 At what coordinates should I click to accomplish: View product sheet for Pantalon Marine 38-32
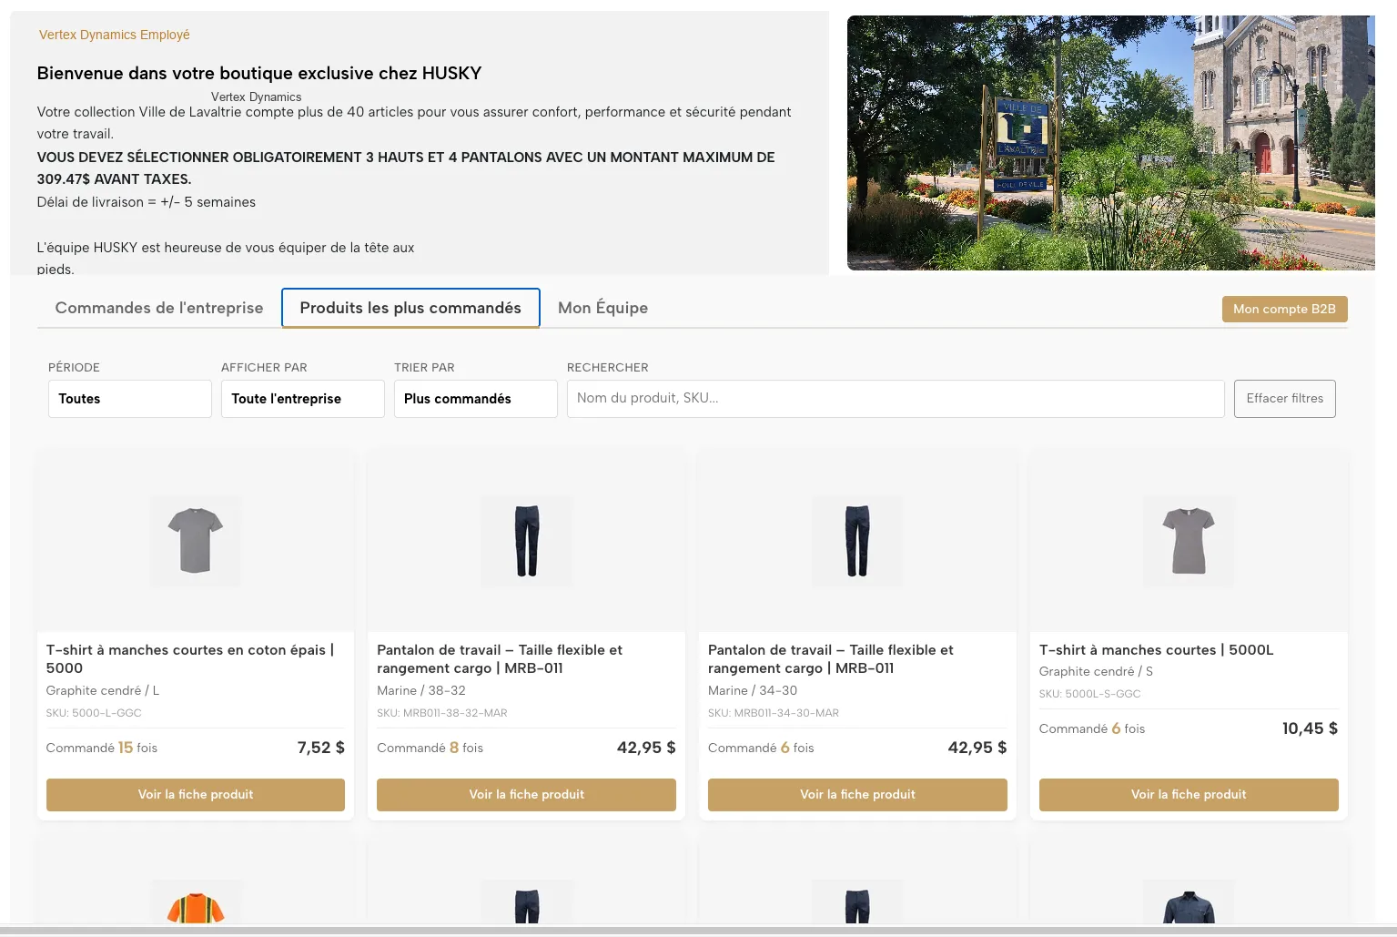pyautogui.click(x=526, y=794)
